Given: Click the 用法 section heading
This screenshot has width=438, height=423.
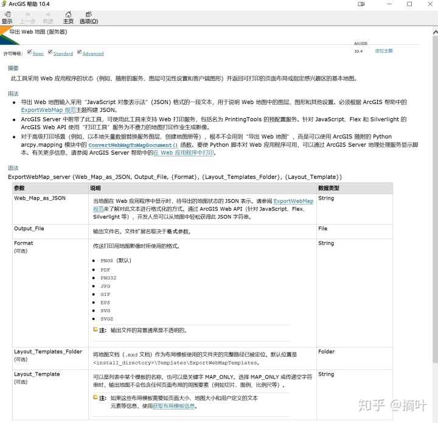Looking at the screenshot, I should 13,94.
